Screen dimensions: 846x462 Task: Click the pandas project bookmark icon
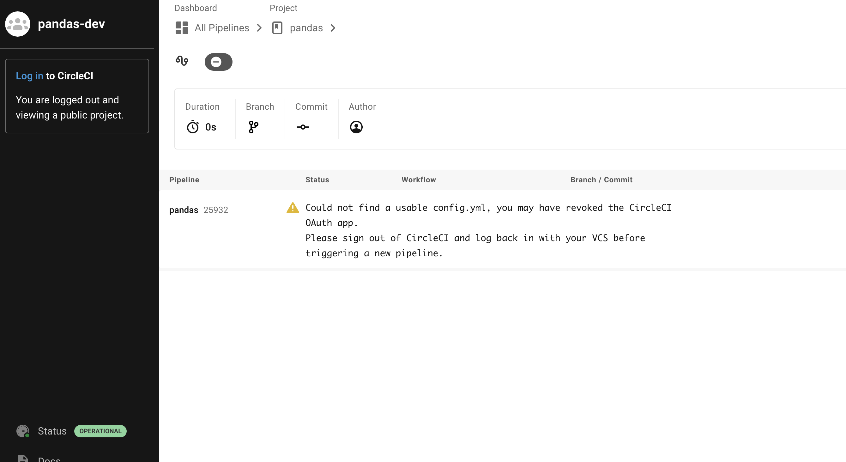(277, 28)
